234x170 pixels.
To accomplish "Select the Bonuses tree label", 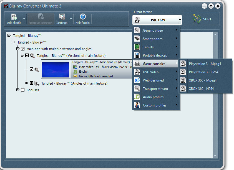I will (x=33, y=90).
